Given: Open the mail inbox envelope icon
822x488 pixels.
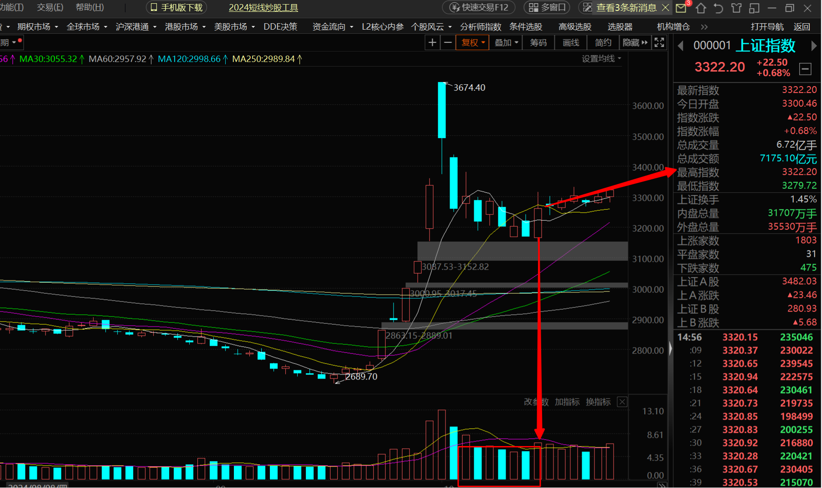Looking at the screenshot, I should (x=681, y=8).
